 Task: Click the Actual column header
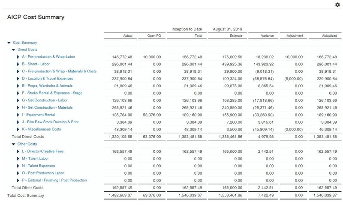[127, 36]
